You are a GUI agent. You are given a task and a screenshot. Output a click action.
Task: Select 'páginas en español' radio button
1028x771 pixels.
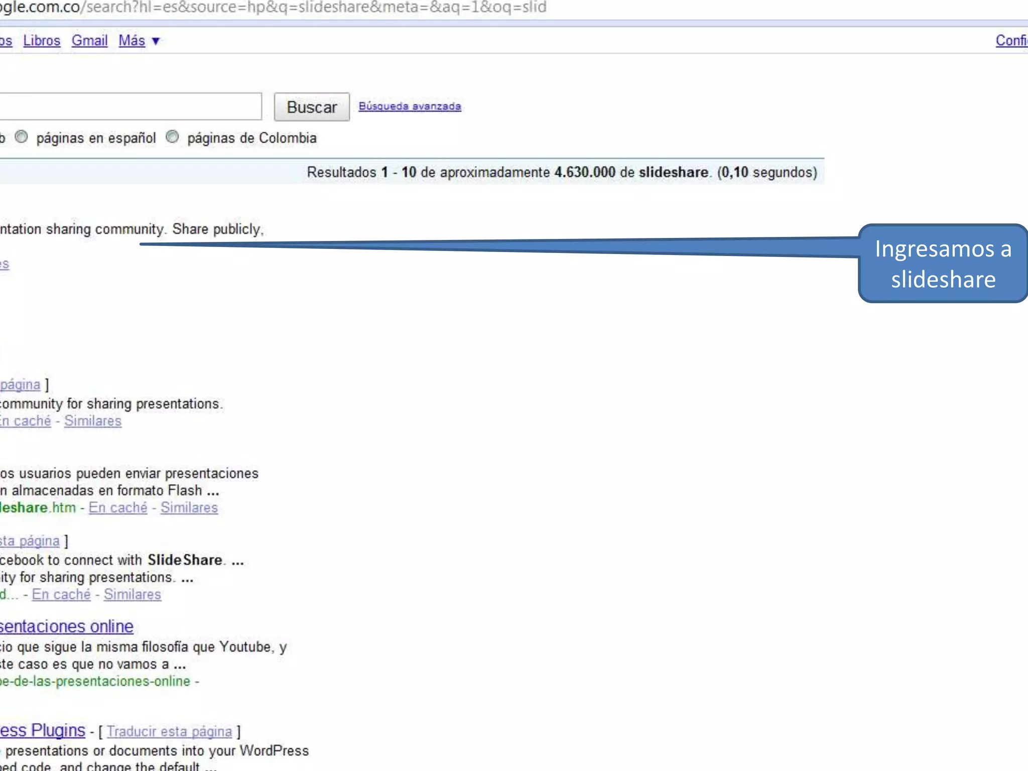(22, 137)
